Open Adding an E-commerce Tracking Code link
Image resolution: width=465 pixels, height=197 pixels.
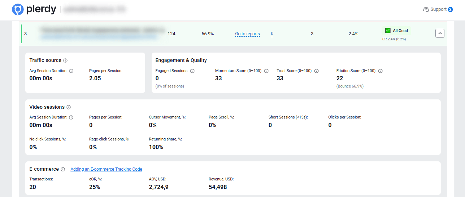pos(106,169)
